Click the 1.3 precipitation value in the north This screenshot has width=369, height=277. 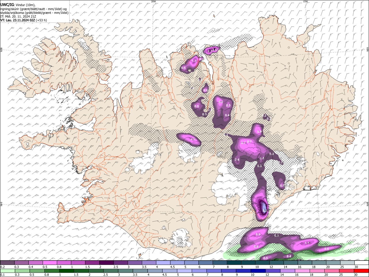pos(194,61)
